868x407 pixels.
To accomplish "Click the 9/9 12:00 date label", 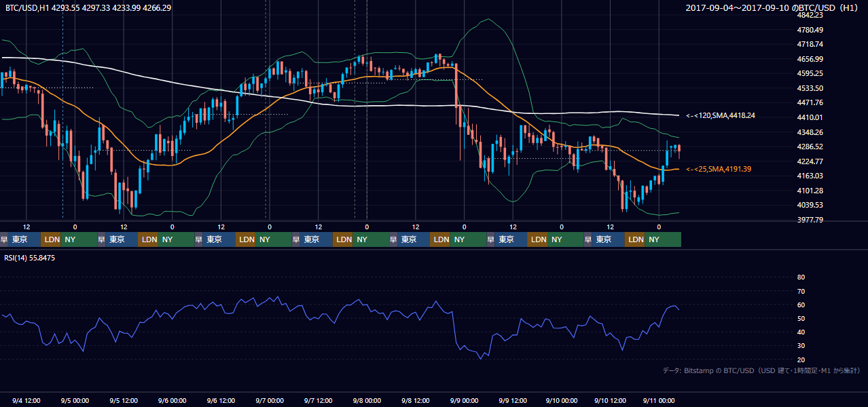I will pyautogui.click(x=513, y=400).
